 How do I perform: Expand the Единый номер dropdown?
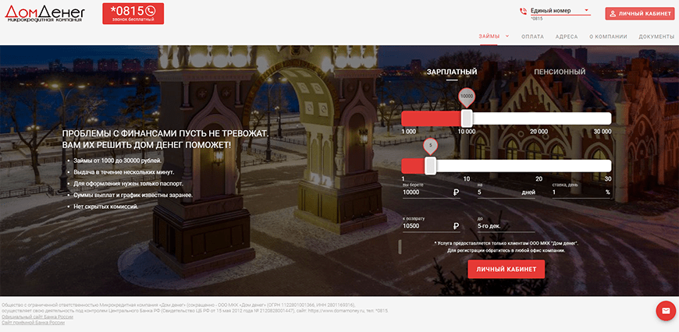[586, 11]
